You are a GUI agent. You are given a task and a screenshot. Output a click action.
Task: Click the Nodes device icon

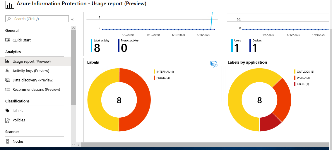(x=7, y=141)
